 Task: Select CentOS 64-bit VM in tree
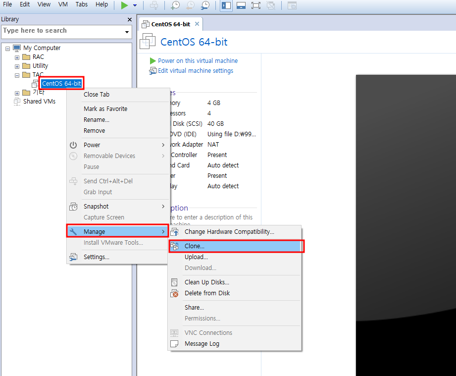pos(61,84)
